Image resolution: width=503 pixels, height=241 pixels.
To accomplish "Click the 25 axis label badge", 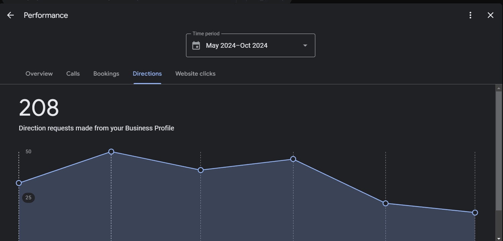I will pyautogui.click(x=29, y=198).
